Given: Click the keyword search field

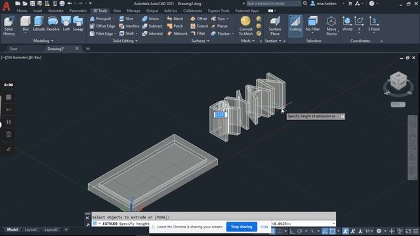Looking at the screenshot, I should coord(273,3).
